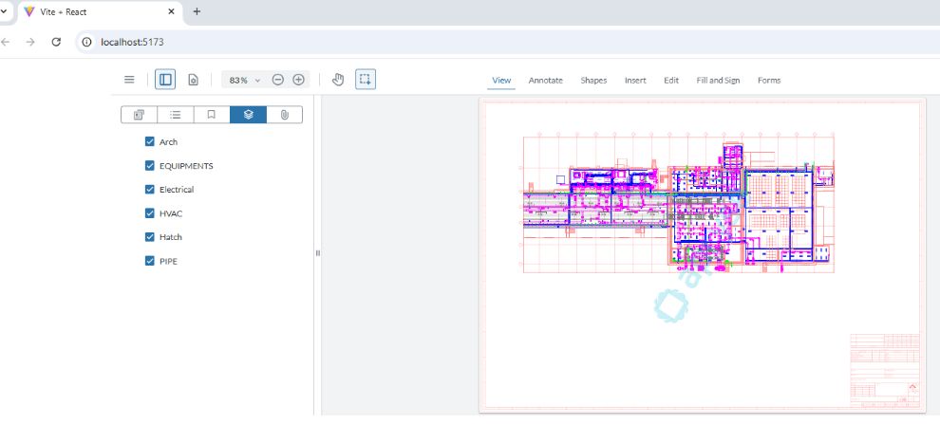Select the marquee selection tool
Image resolution: width=940 pixels, height=424 pixels.
366,79
